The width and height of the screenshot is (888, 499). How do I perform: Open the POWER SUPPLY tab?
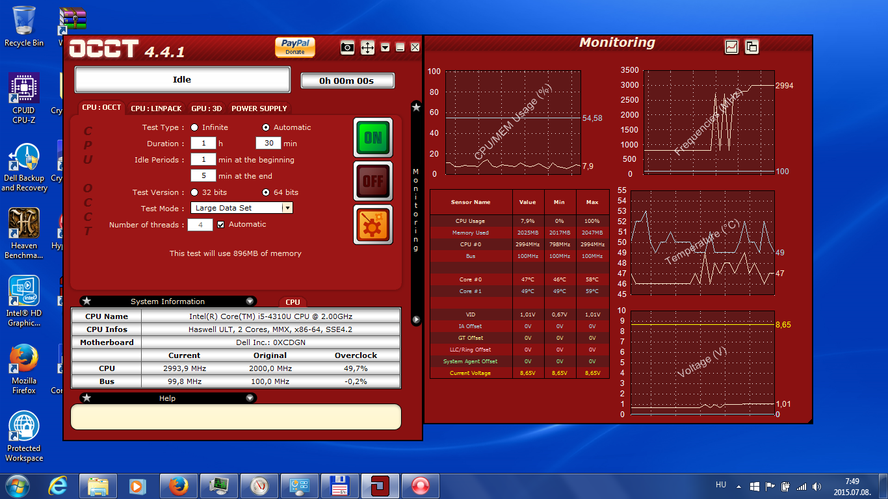click(259, 109)
